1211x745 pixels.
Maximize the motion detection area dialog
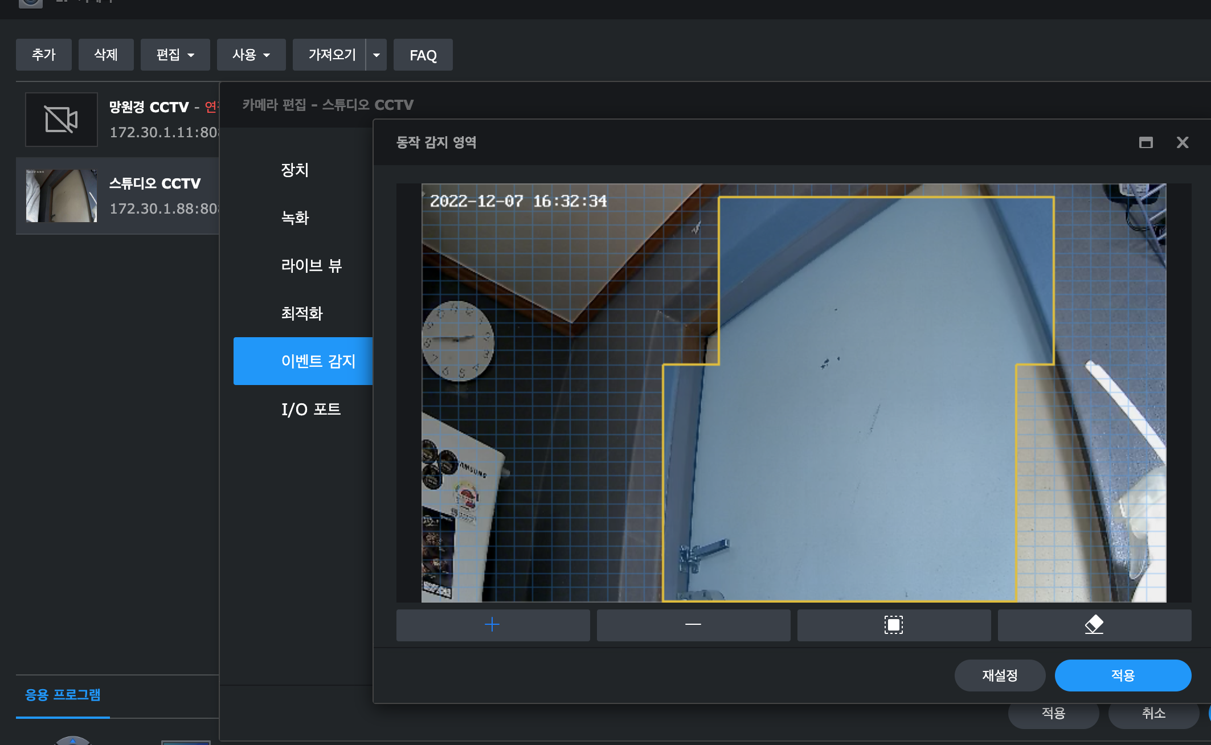[1145, 142]
